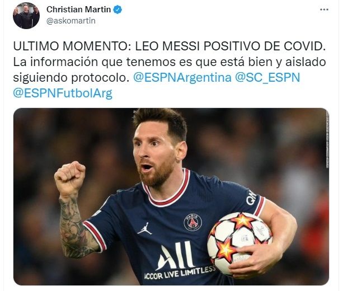Click the ACCOR LIVE LIMITLESS sponsor text
343x291 pixels.
click(x=180, y=273)
